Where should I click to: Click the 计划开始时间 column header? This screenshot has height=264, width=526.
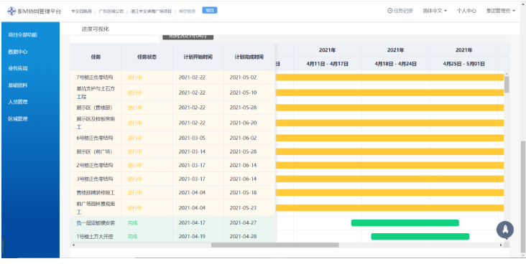coord(198,57)
